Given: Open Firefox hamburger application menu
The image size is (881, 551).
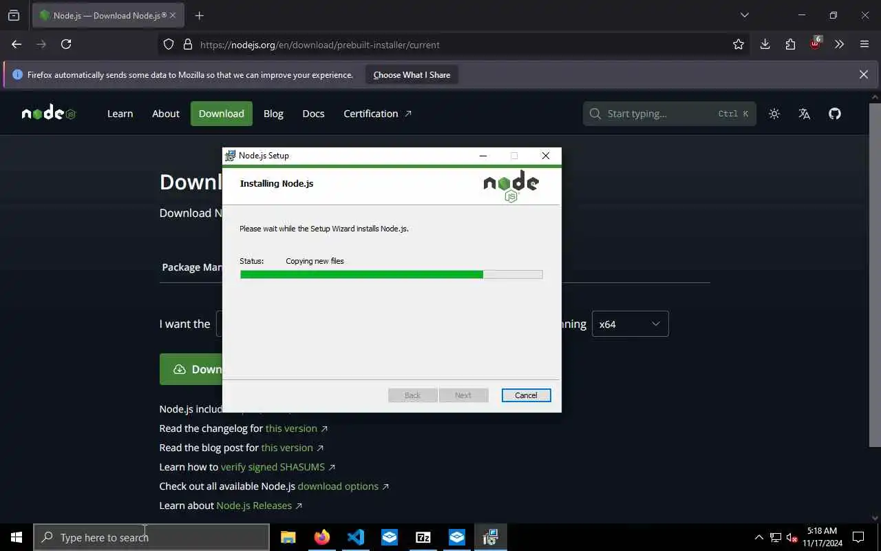Looking at the screenshot, I should click(864, 44).
